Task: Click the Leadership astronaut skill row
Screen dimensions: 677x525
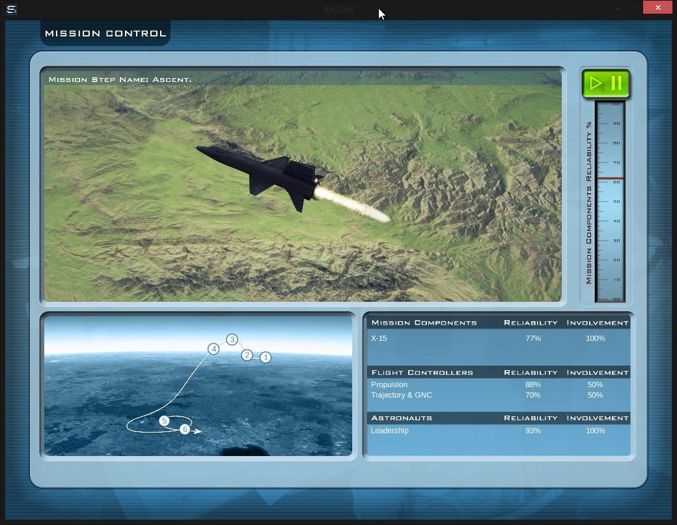Action: 499,431
